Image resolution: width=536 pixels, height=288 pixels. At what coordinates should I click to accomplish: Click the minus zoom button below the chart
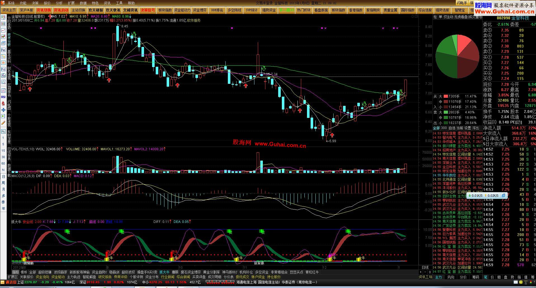[x=425, y=272]
